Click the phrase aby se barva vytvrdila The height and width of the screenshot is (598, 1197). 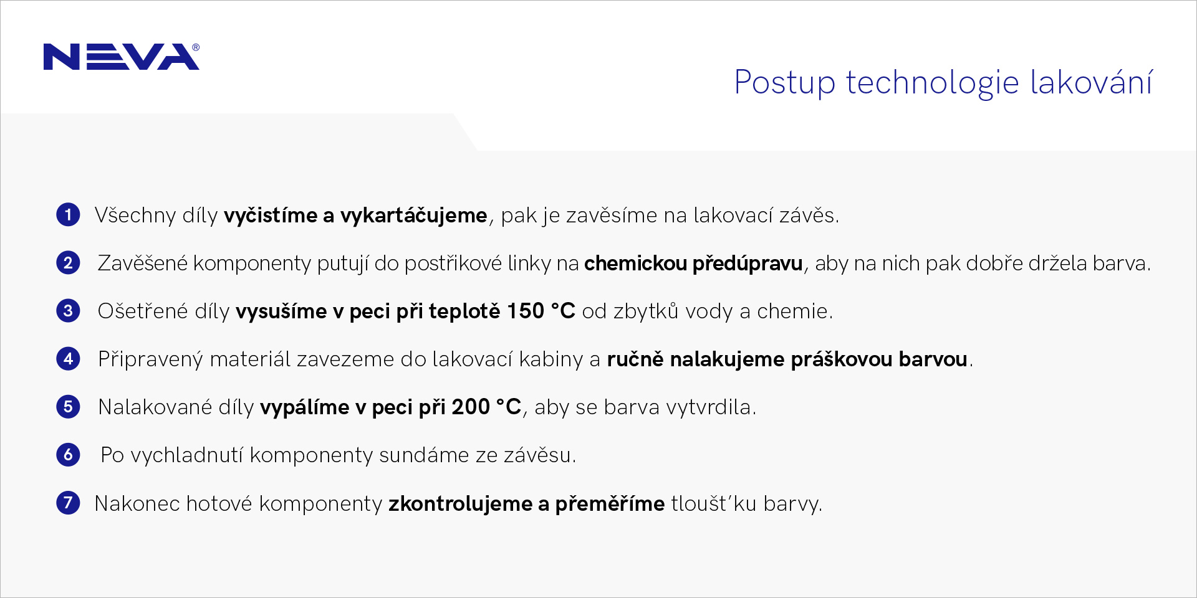645,407
